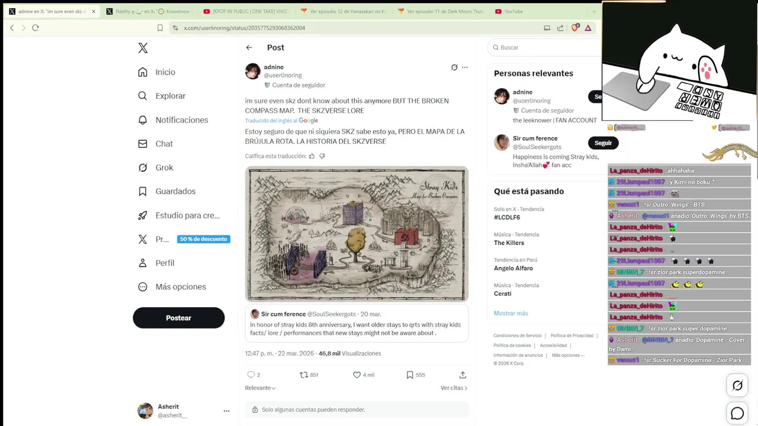Open the Broken Compass map image
This screenshot has width=758, height=426.
(356, 234)
